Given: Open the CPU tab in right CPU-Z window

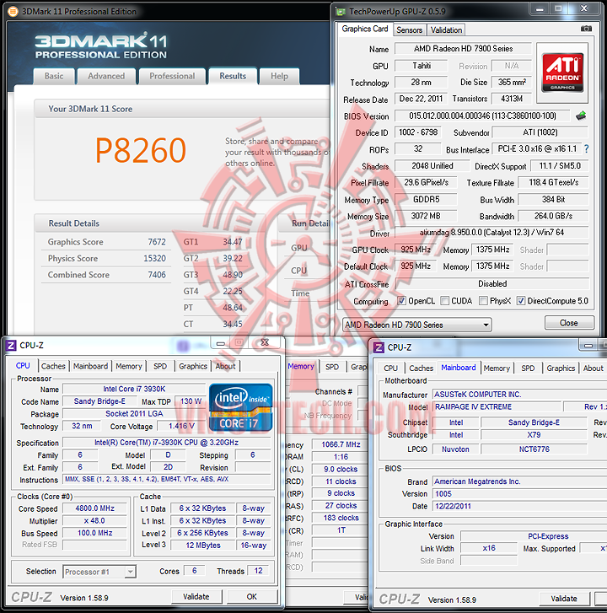Looking at the screenshot, I should [x=391, y=368].
